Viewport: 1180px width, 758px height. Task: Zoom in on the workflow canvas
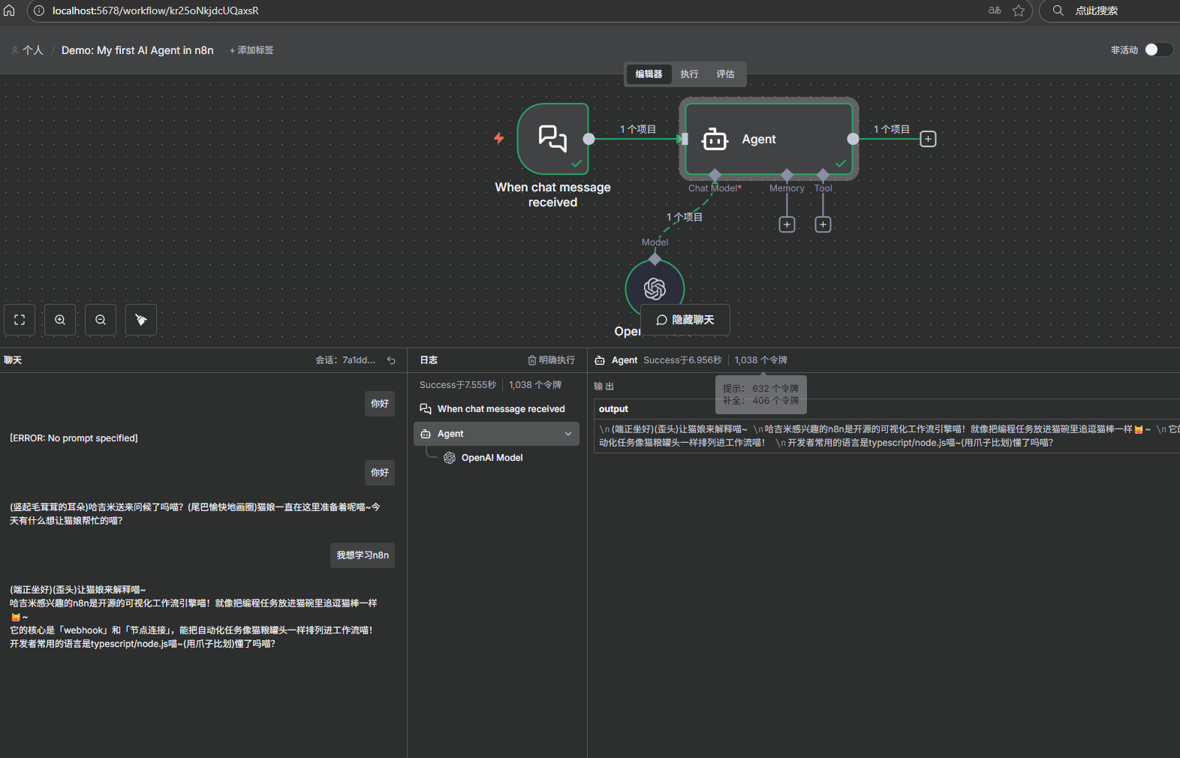point(60,320)
